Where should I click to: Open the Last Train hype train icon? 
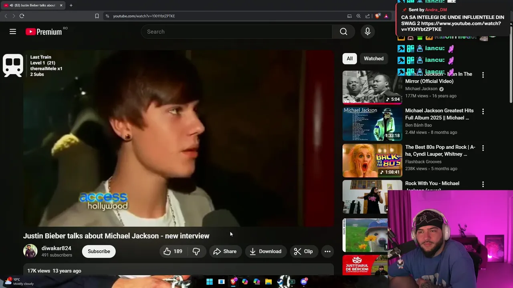tap(13, 65)
